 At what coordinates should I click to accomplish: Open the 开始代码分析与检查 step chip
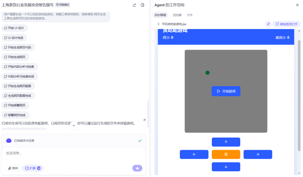pyautogui.click(x=20, y=67)
